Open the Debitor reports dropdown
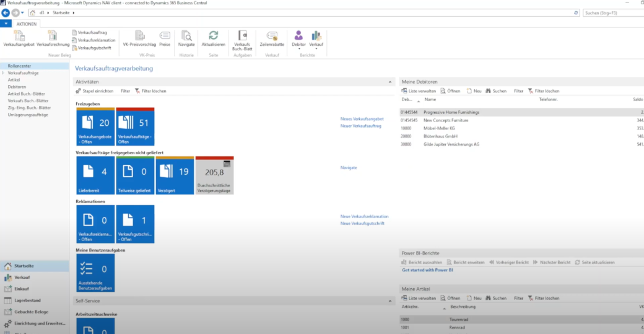Viewport: 644px width, 334px height. (x=298, y=40)
